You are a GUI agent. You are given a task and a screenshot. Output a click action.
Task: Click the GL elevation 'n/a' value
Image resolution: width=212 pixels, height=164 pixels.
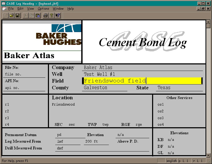[x=171, y=153]
